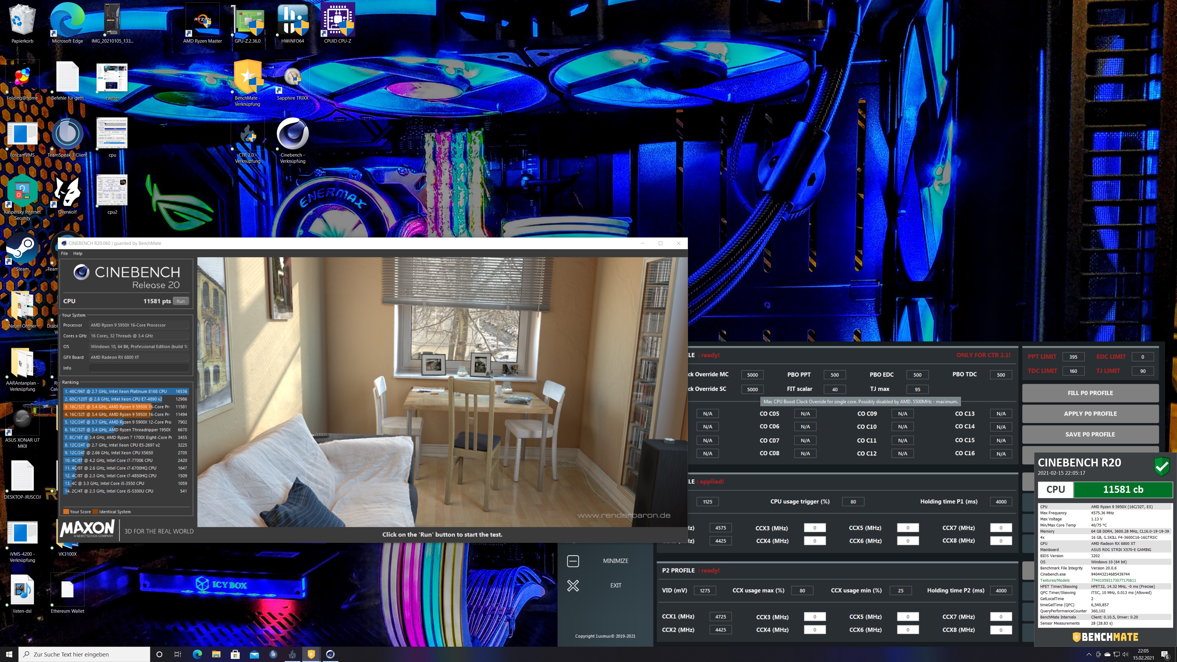Click FILL P0 PROFILE button in CTR
1177x662 pixels.
tap(1090, 393)
